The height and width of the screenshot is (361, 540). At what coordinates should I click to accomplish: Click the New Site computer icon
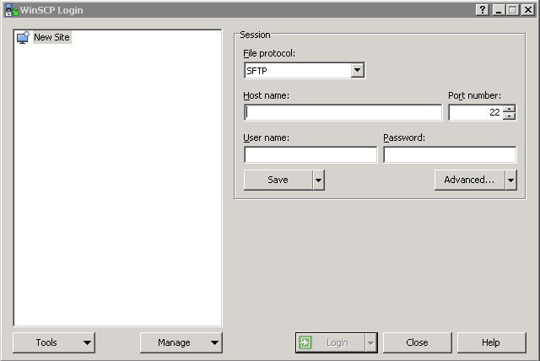[23, 37]
